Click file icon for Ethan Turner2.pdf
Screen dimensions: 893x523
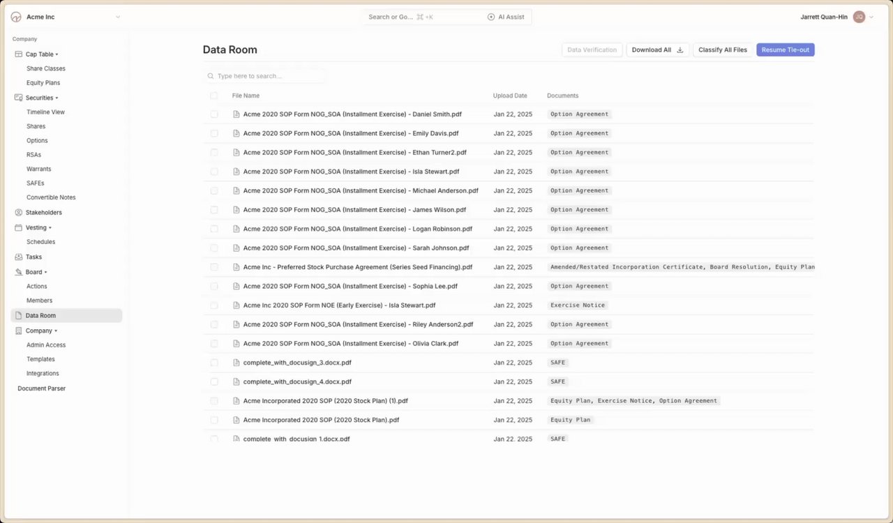[237, 152]
